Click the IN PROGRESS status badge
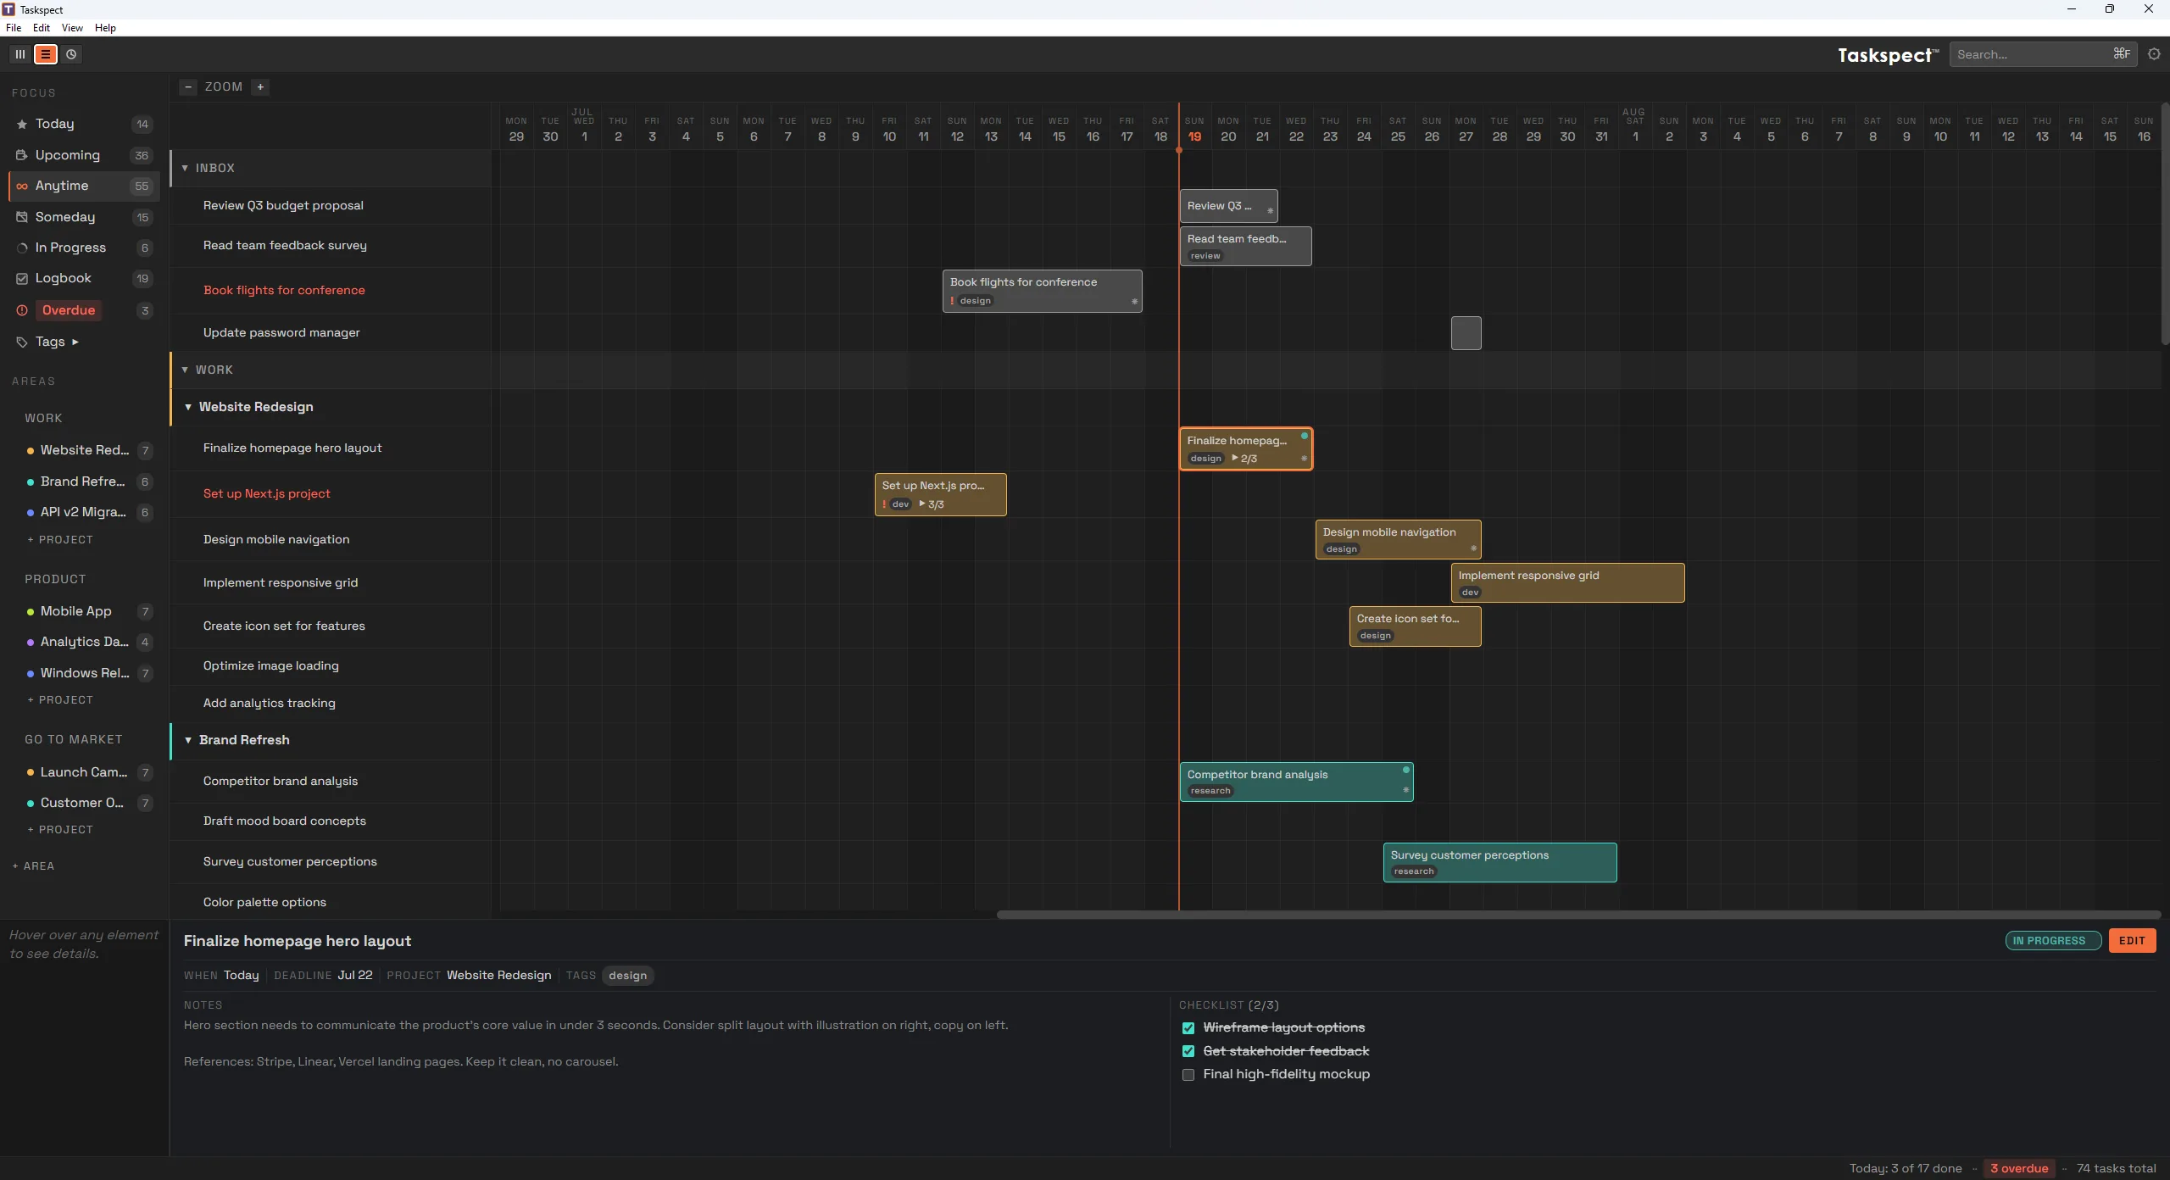The image size is (2170, 1180). point(2053,941)
